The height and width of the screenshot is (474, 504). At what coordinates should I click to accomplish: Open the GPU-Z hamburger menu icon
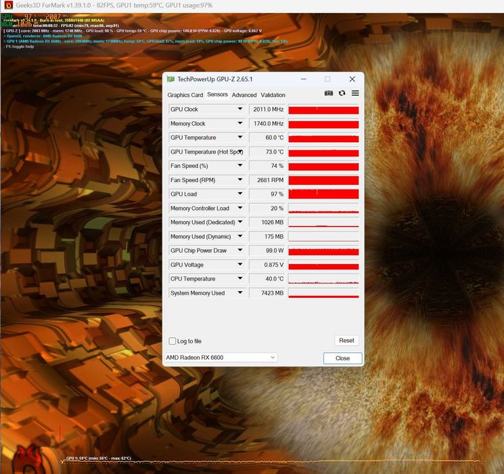[355, 93]
